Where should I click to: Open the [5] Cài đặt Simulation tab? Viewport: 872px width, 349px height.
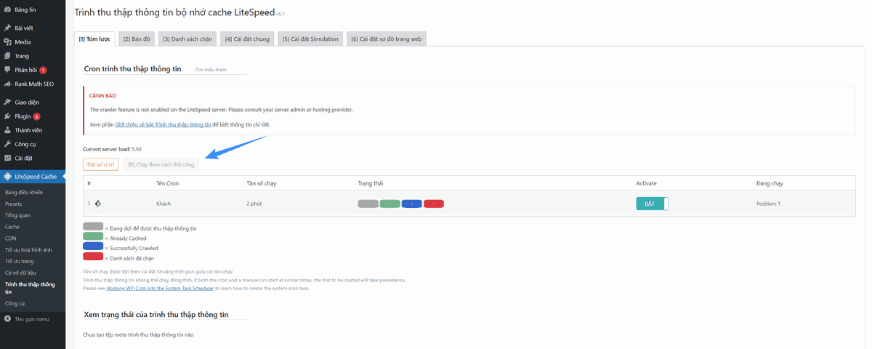click(310, 39)
